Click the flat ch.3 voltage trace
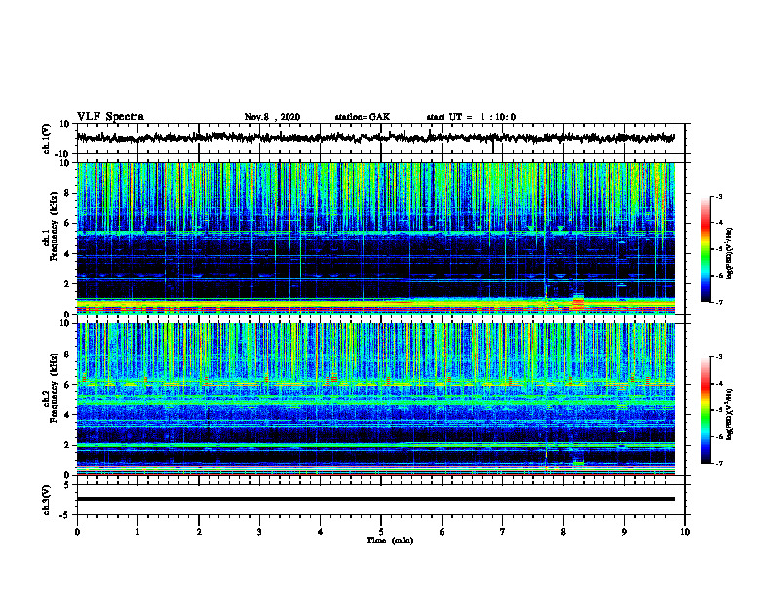Viewport: 772px width, 596px height. tap(375, 499)
